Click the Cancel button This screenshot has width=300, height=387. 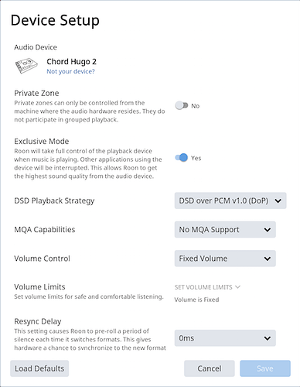pos(210,368)
